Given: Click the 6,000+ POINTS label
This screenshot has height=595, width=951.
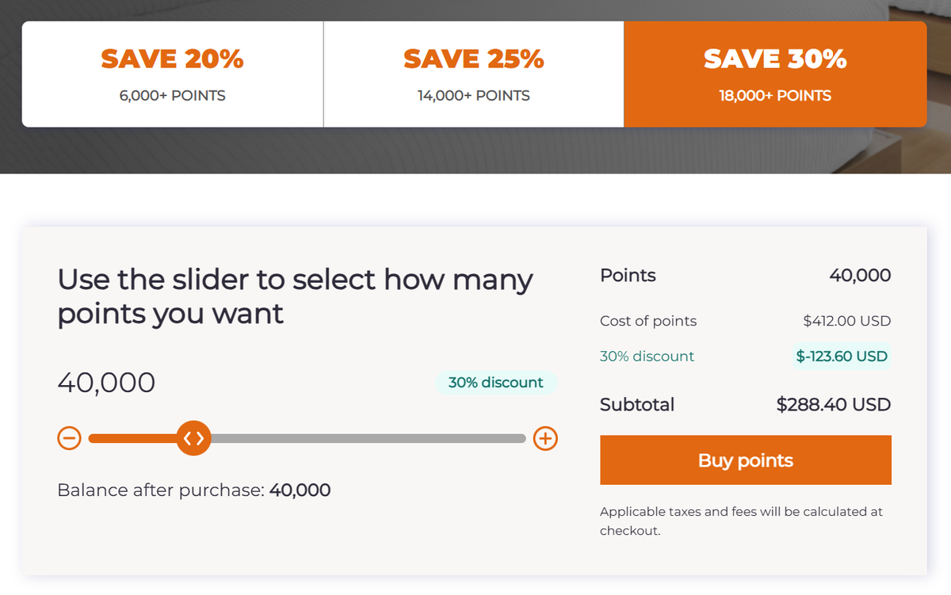Looking at the screenshot, I should coord(173,96).
